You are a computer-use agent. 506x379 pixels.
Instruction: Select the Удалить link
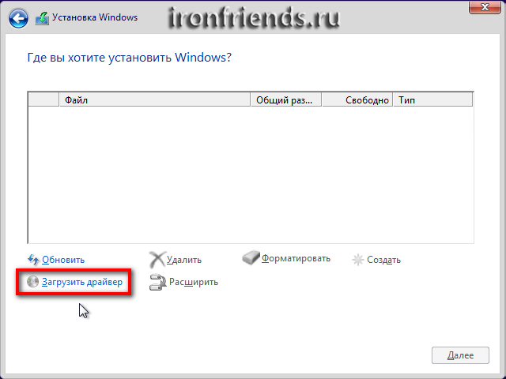[184, 260]
